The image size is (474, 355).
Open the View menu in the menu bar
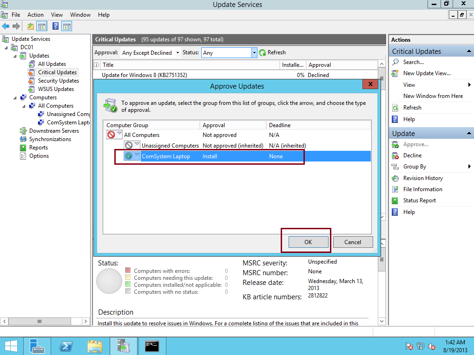(57, 15)
